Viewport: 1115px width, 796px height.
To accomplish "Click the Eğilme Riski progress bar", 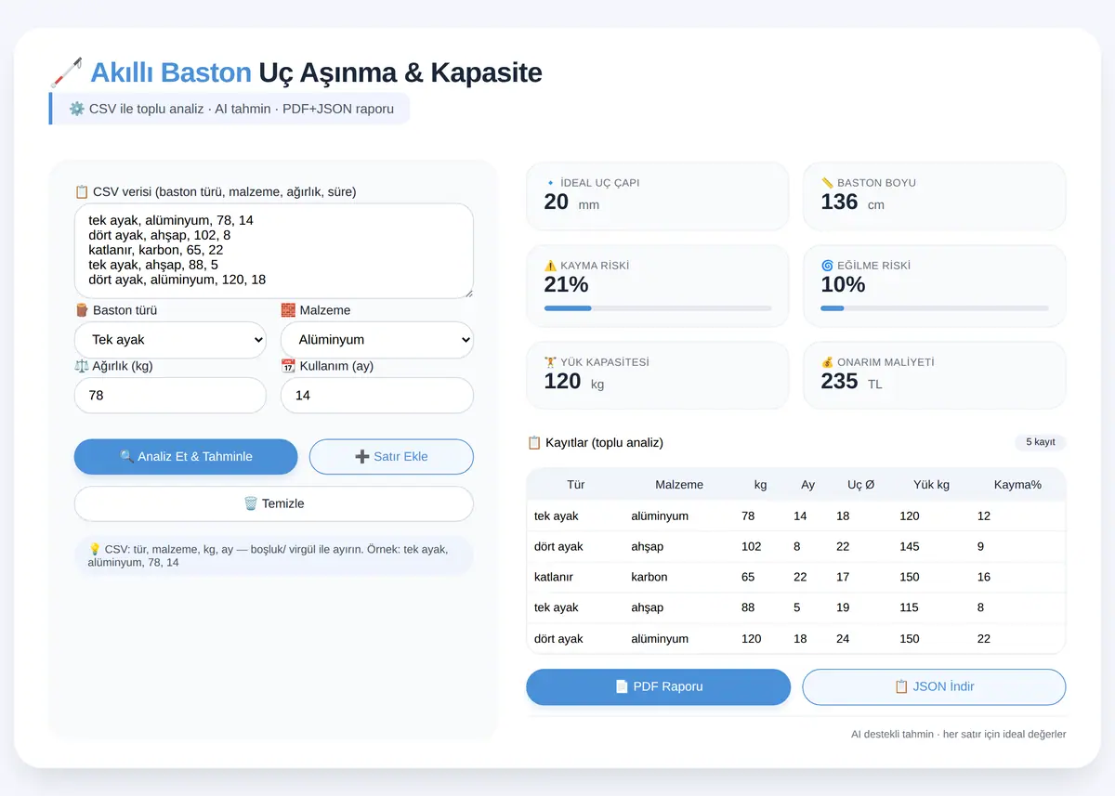I will [935, 307].
